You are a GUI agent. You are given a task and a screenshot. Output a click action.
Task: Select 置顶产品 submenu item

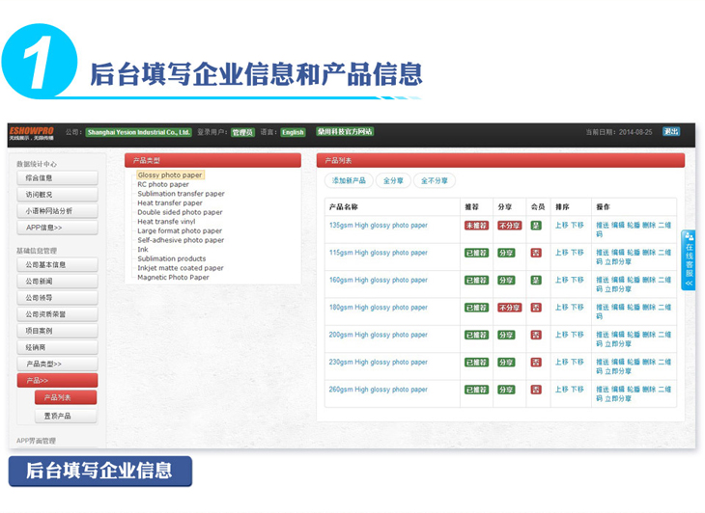pyautogui.click(x=66, y=416)
